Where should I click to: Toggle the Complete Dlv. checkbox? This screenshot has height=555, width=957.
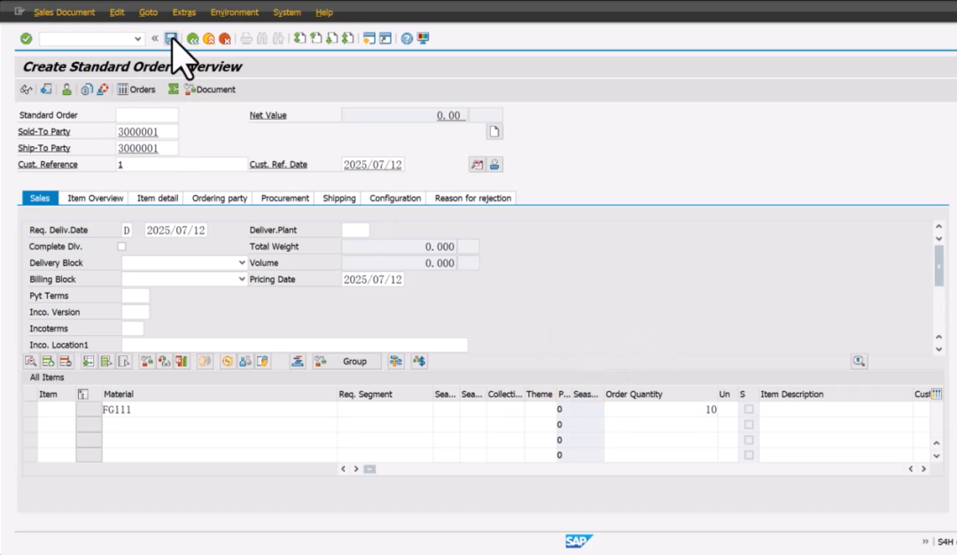(x=121, y=246)
